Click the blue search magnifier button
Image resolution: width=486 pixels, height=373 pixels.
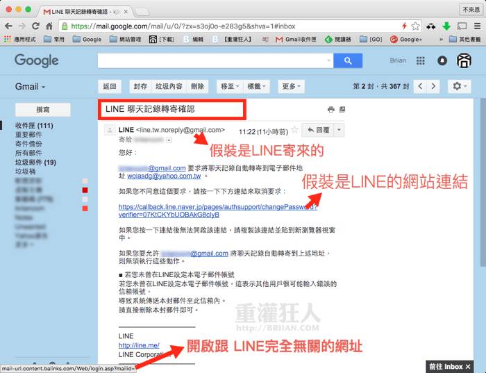(348, 60)
